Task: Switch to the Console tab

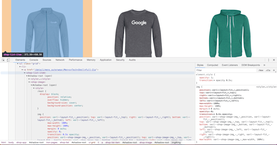Action: pyautogui.click(x=34, y=60)
